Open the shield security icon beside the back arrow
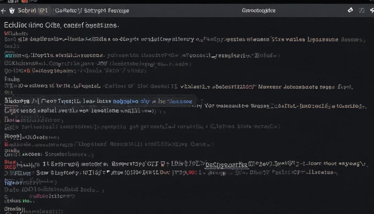Image resolution: width=374 pixels, height=214 pixels. pyautogui.click(x=12, y=10)
